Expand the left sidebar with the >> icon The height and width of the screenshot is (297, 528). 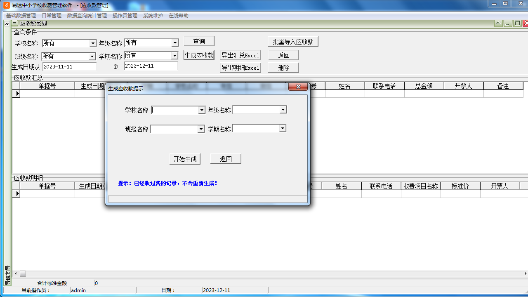[7, 24]
